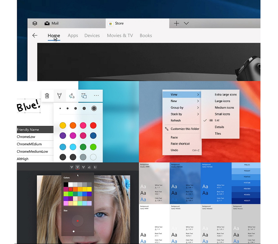Click the last icon after eraser in dark toolbar
The image size is (278, 244).
pyautogui.click(x=95, y=167)
